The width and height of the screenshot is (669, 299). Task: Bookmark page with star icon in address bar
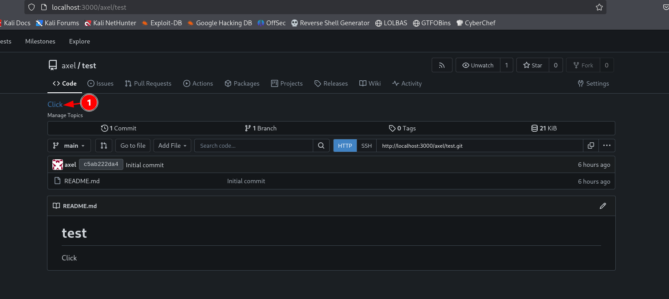coord(599,8)
